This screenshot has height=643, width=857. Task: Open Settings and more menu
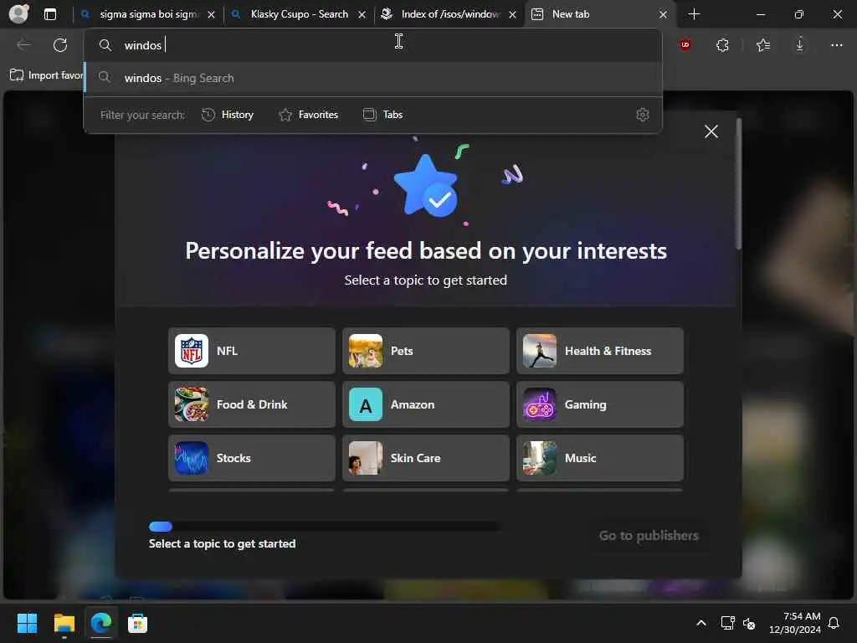[837, 45]
